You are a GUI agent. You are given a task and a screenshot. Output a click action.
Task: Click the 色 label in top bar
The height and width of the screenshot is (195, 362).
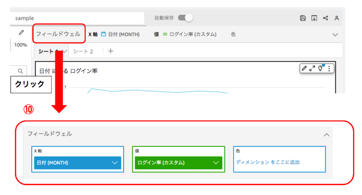[233, 34]
